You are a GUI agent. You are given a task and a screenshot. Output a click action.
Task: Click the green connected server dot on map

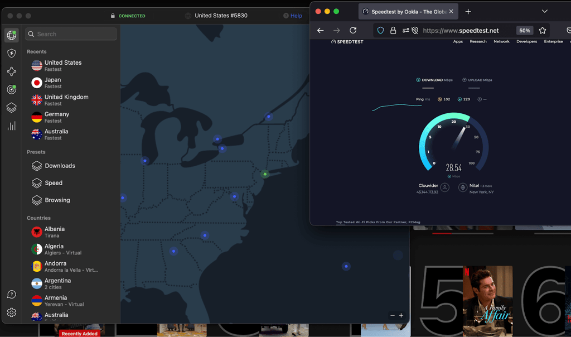point(265,174)
